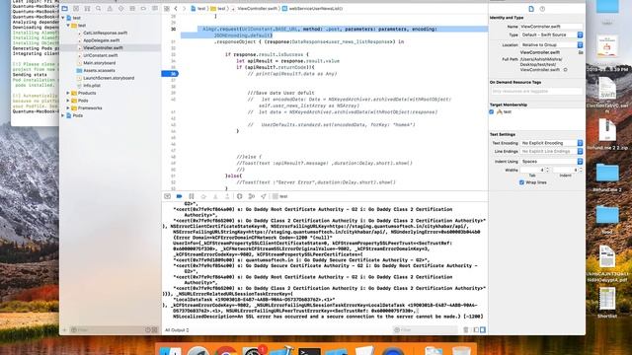Open the Quick Help inspector tab
The width and height of the screenshot is (632, 355).
542,9
